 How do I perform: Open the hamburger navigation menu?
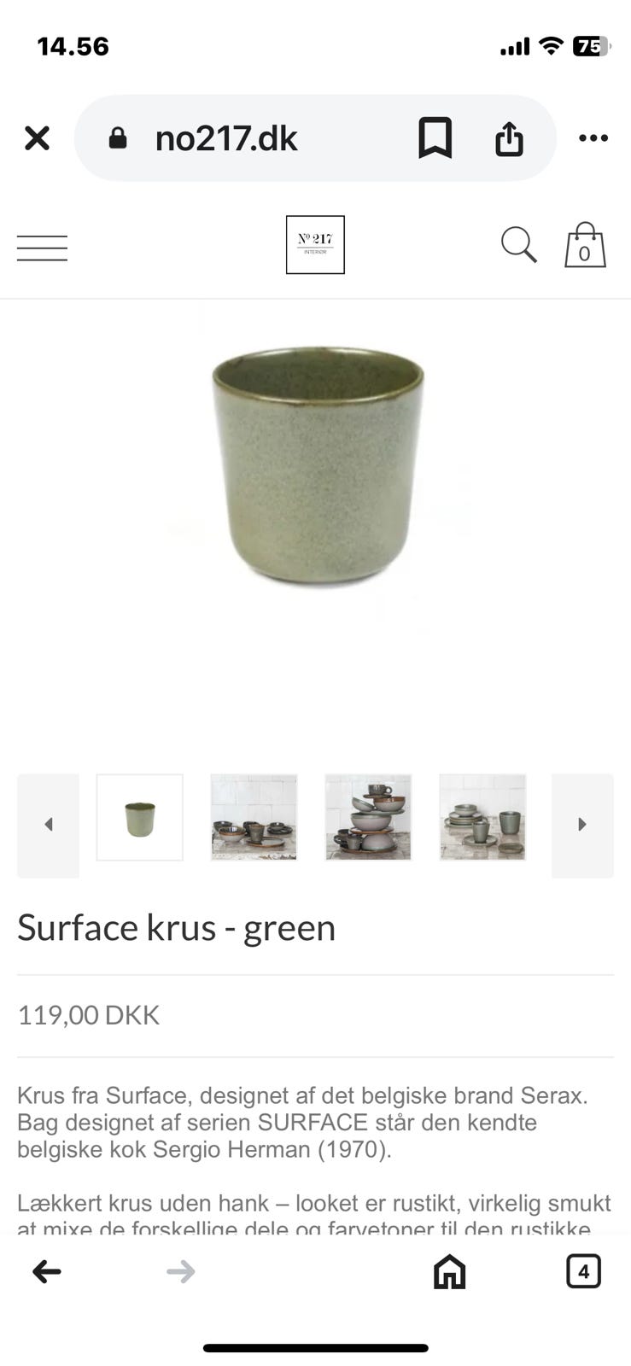pyautogui.click(x=42, y=248)
